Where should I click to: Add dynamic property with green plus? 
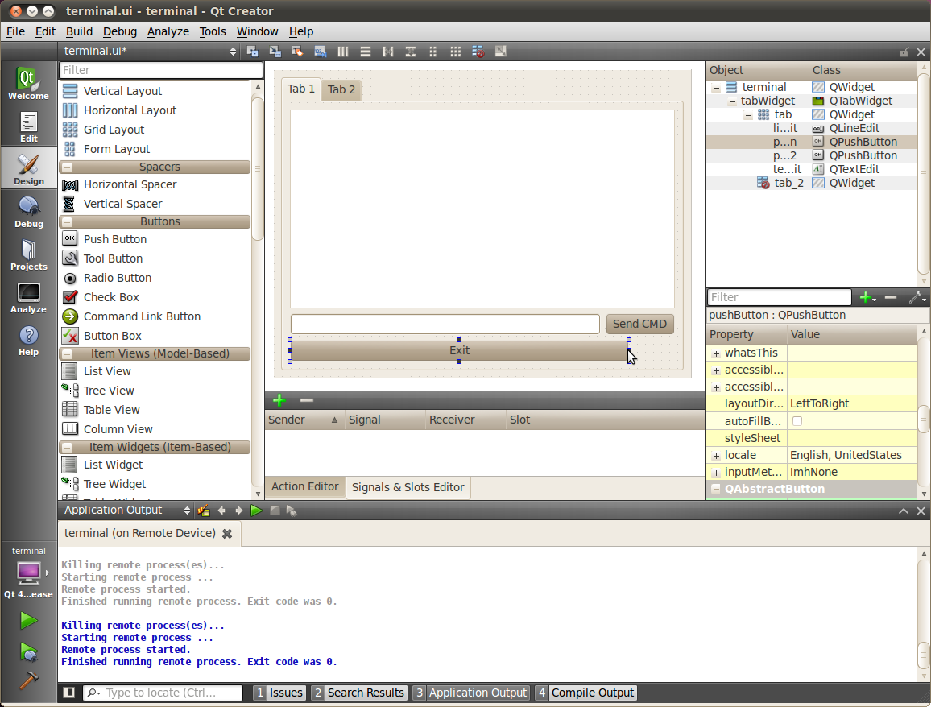click(x=867, y=297)
